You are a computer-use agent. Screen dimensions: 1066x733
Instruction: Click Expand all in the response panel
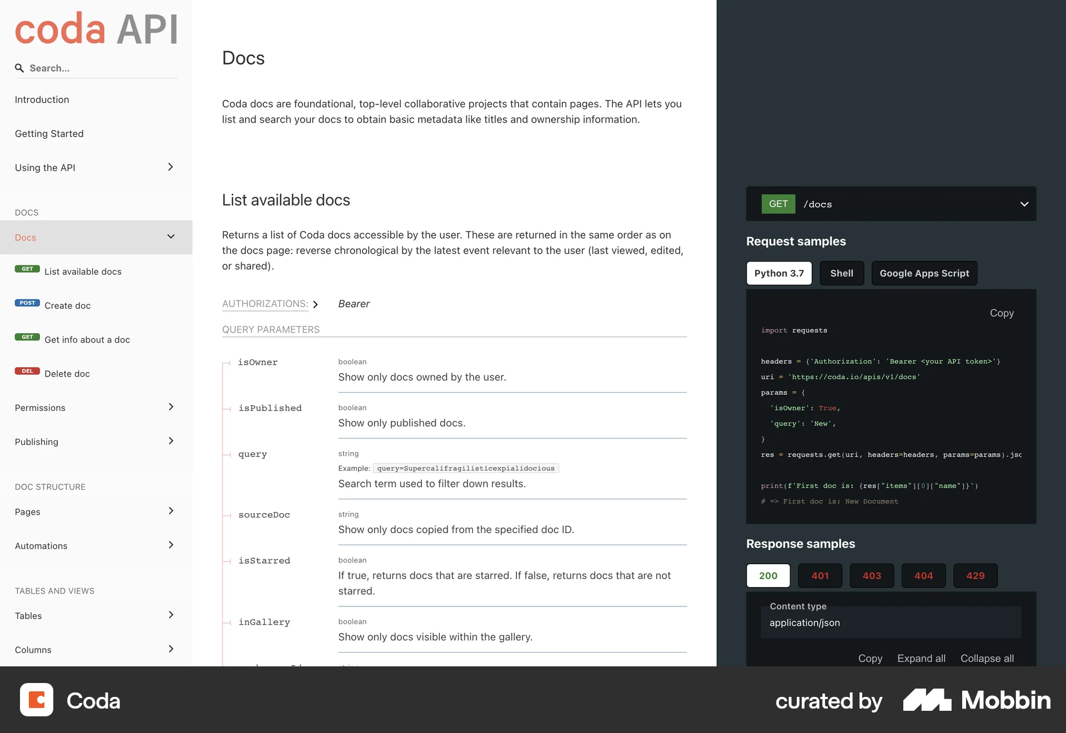921,658
